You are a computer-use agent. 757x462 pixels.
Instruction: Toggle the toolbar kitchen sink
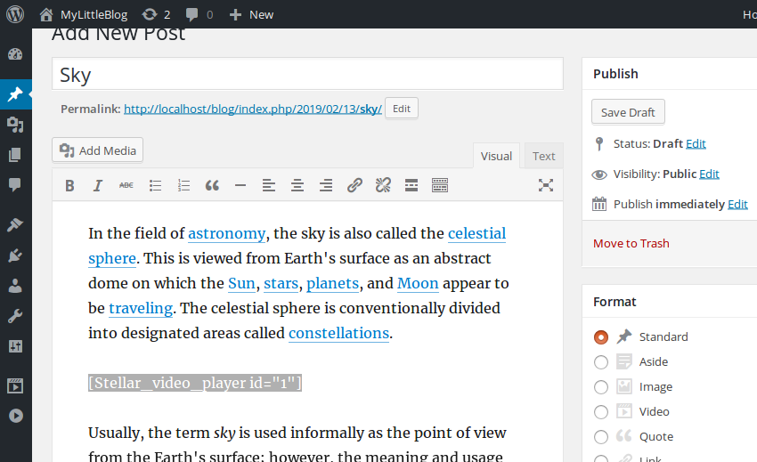[x=440, y=185]
